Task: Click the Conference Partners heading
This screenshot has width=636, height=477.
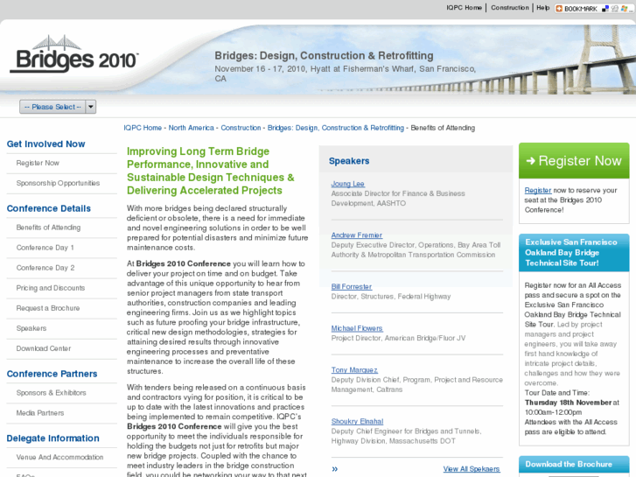Action: pyautogui.click(x=52, y=374)
